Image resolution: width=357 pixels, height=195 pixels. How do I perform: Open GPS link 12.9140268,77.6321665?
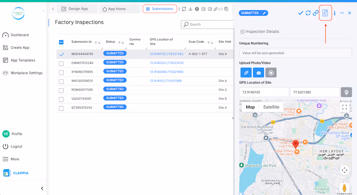coord(166,72)
